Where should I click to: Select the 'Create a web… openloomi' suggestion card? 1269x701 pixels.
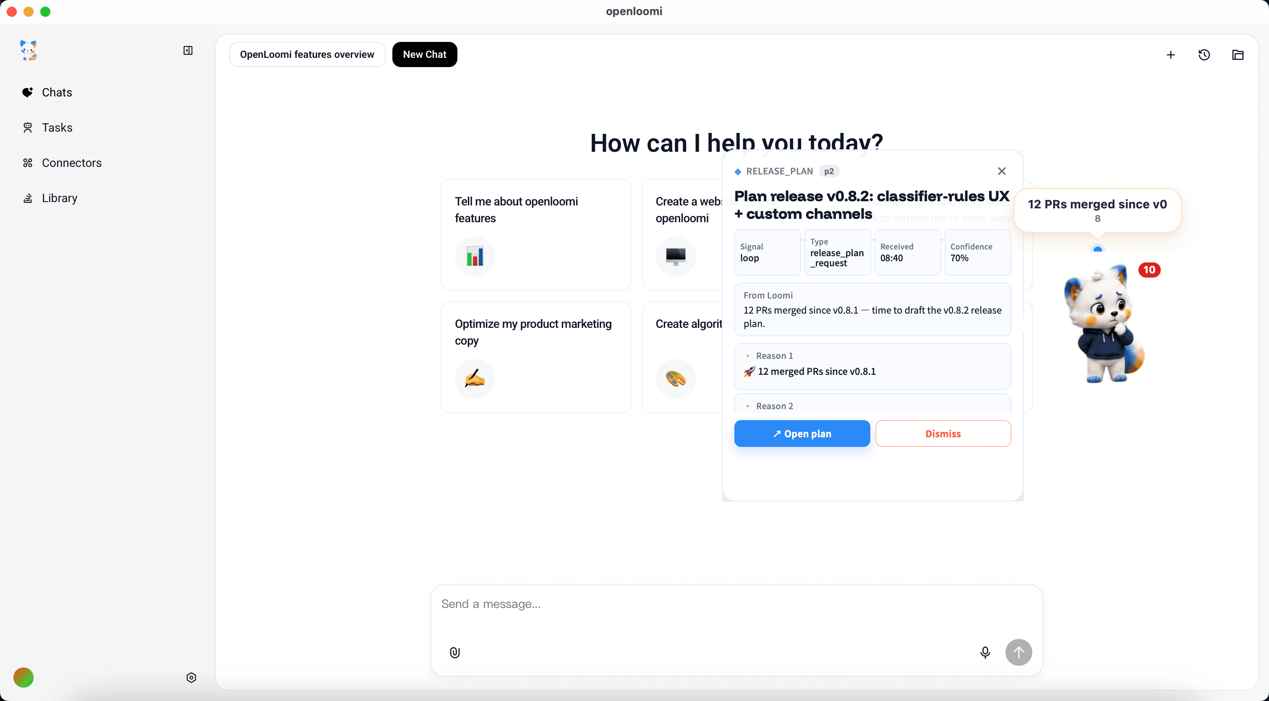682,235
